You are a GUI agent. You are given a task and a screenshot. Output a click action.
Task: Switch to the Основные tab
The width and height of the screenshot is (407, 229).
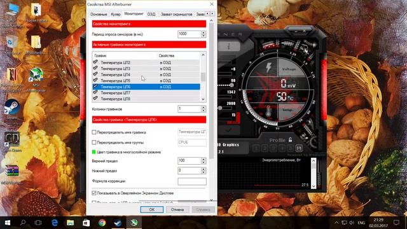(99, 14)
